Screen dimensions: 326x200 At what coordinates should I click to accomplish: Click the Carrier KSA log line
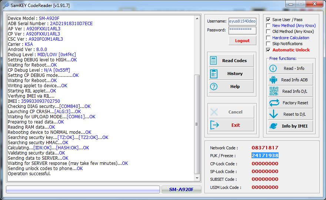coord(20,44)
